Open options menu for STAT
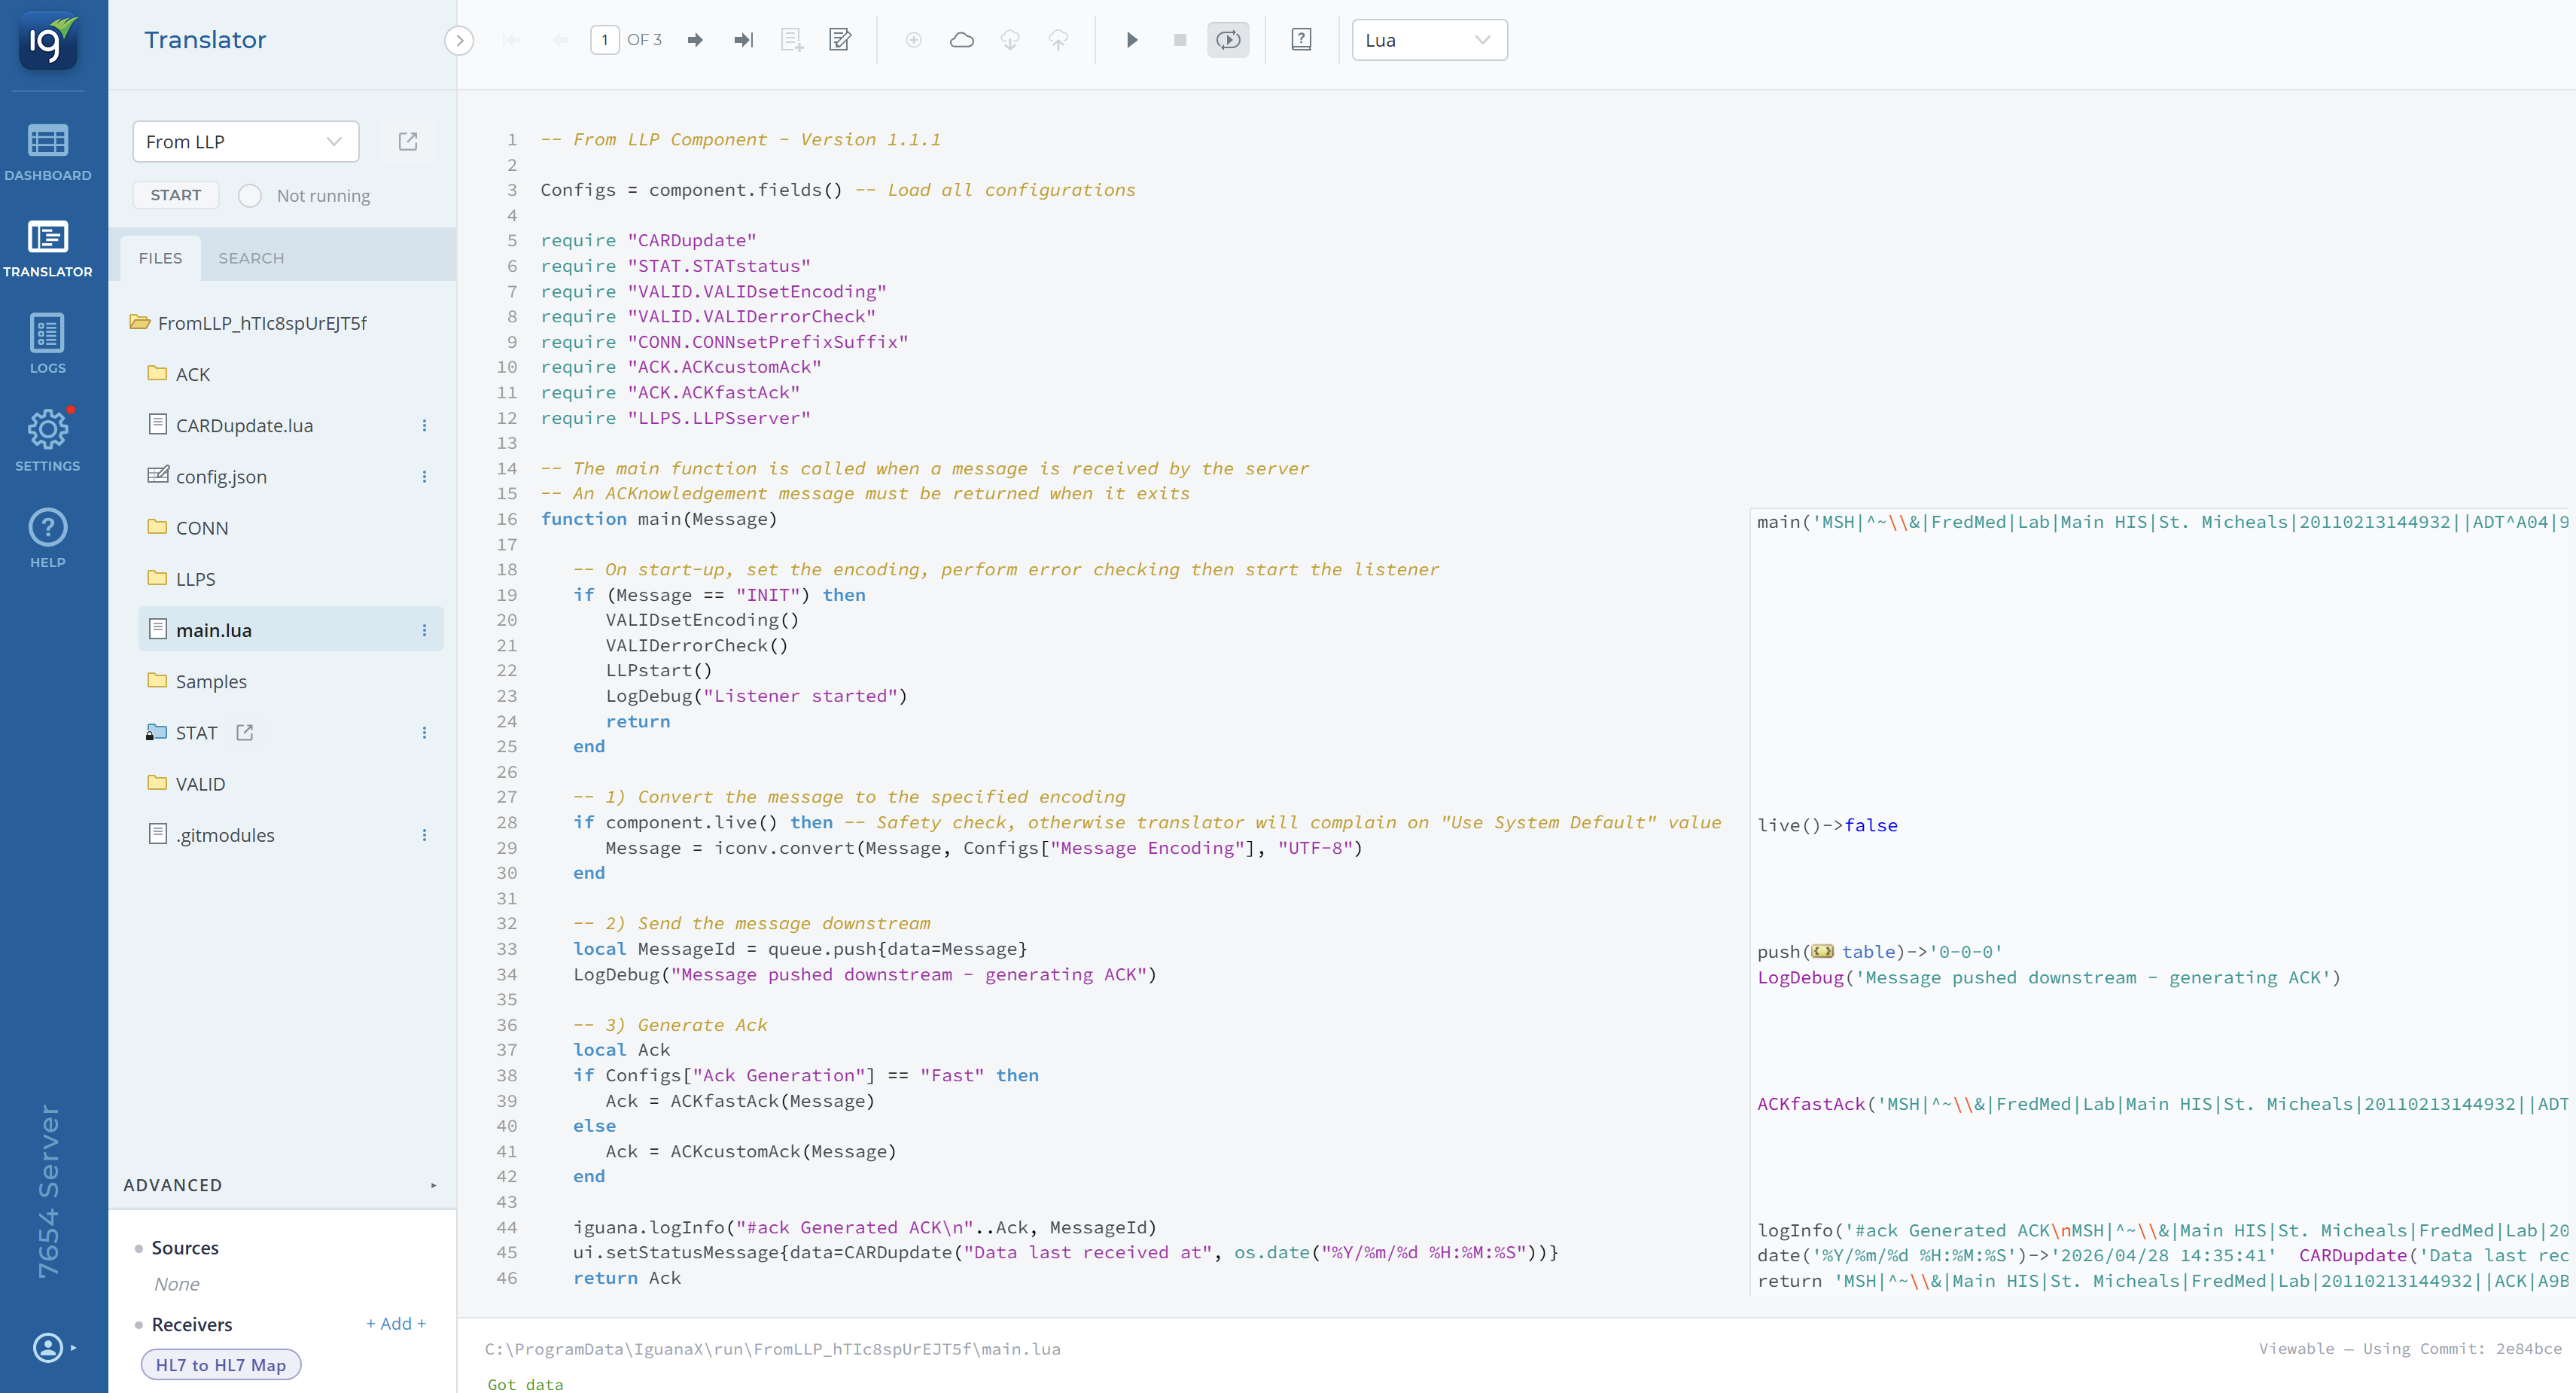Screen dimensions: 2576x1393 tap(424, 732)
